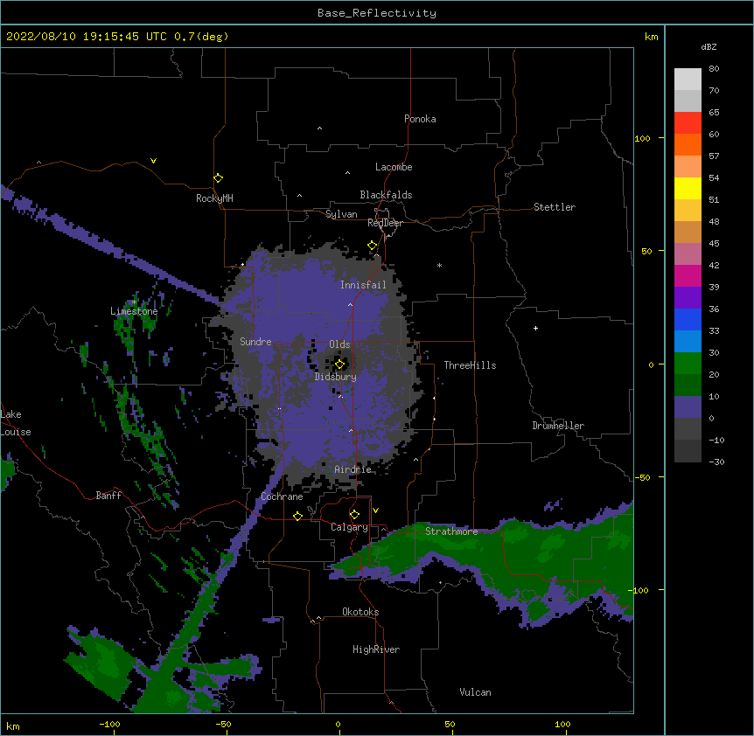Image resolution: width=754 pixels, height=736 pixels.
Task: Click the Sundre city label
Action: (x=255, y=342)
